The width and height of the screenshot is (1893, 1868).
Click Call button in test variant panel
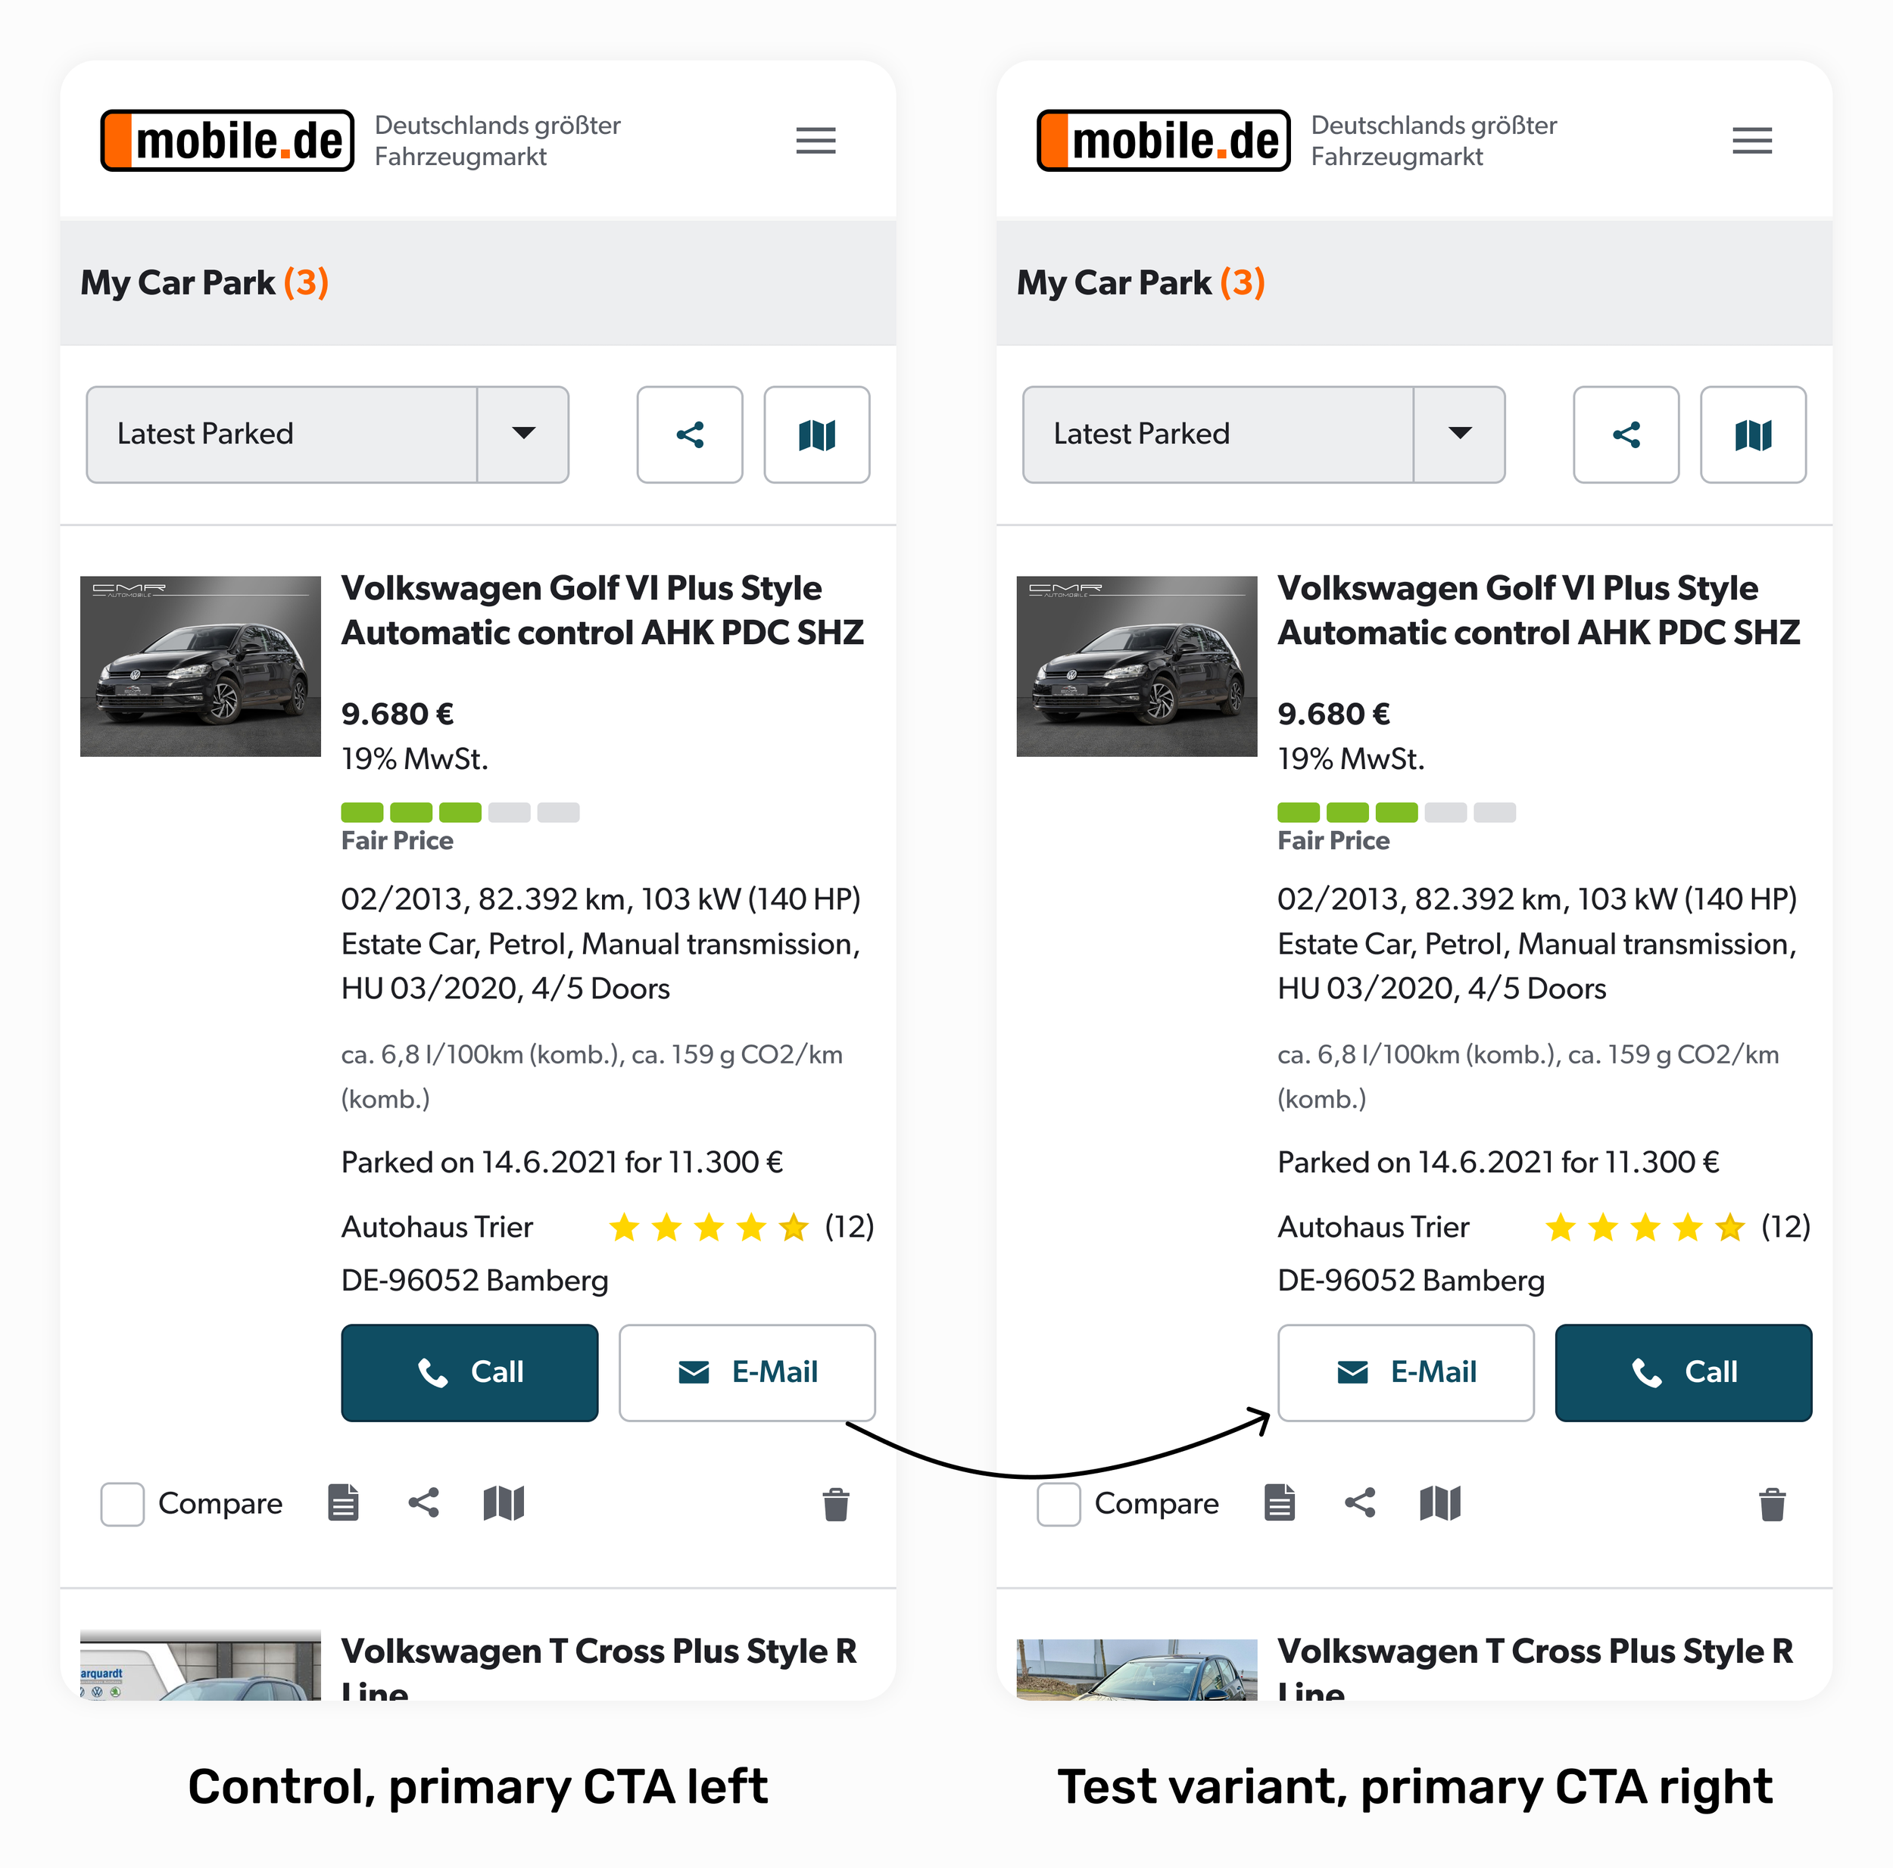pos(1683,1372)
